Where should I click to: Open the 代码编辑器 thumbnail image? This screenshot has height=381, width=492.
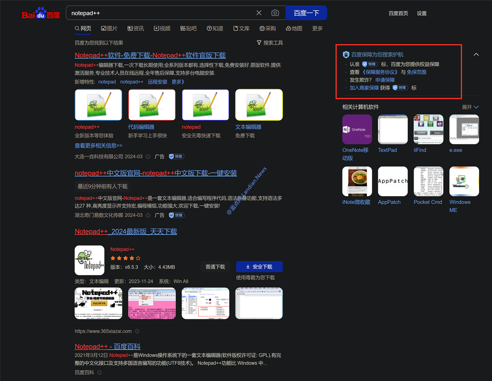point(152,105)
